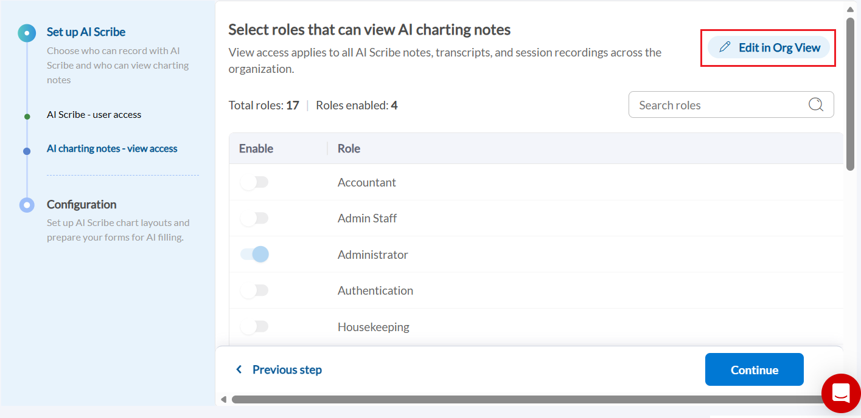
Task: Select the AI Scribe - user access step
Action: point(94,114)
